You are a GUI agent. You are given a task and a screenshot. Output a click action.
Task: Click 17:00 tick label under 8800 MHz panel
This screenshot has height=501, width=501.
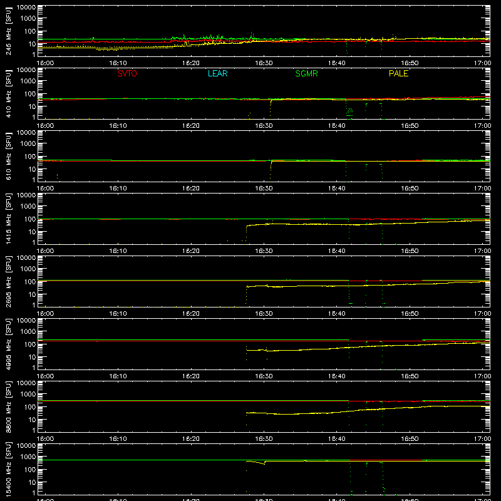tap(482, 439)
